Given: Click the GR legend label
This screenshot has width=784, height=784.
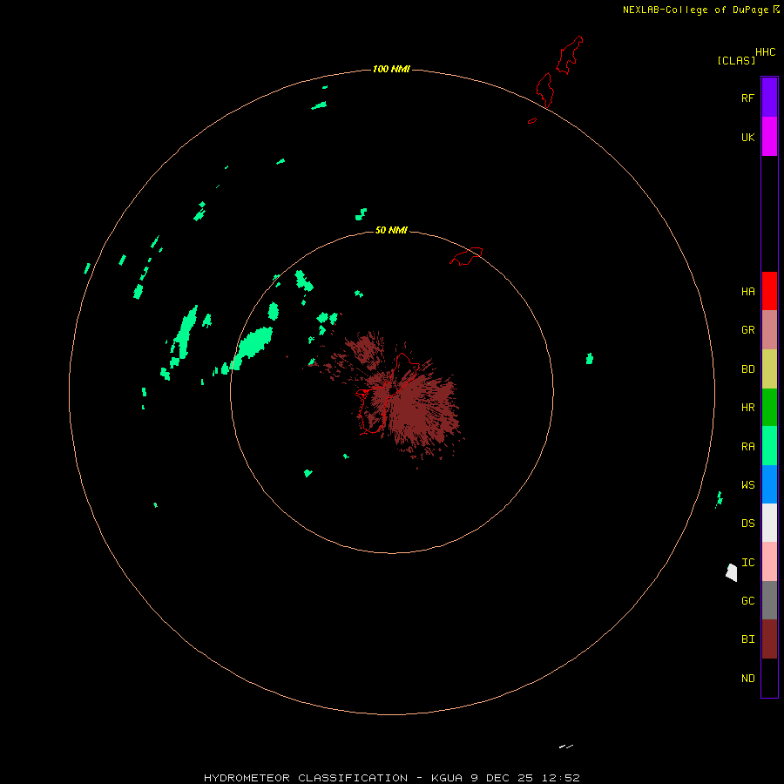Looking at the screenshot, I should 747,330.
